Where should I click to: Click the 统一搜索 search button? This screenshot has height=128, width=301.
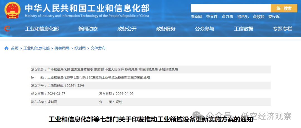pyautogui.click(x=284, y=8)
